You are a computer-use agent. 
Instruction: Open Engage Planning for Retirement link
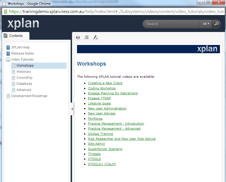tap(113, 93)
